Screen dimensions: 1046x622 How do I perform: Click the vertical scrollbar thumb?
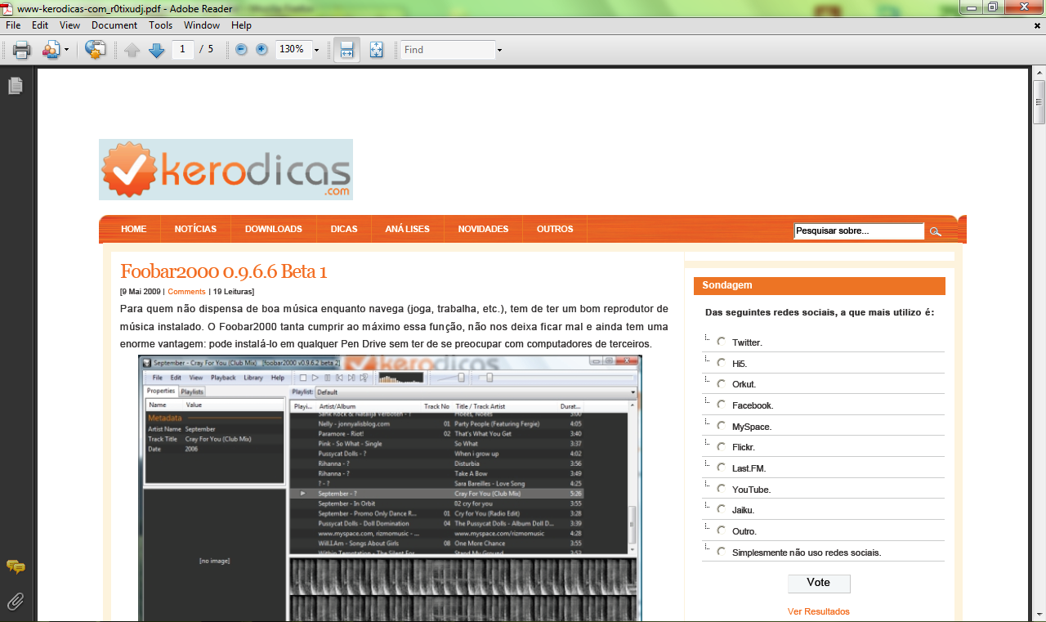[1039, 101]
